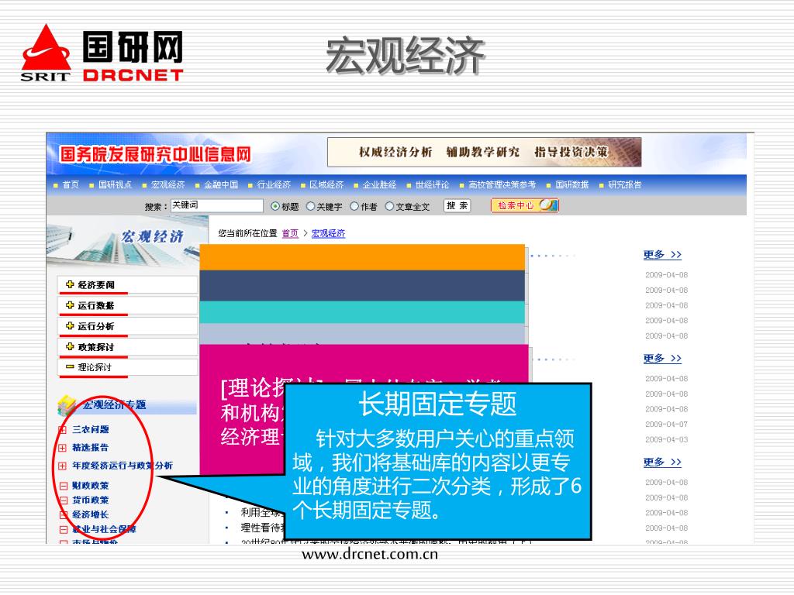Open the 企业胜经 navigation item

pyautogui.click(x=379, y=184)
